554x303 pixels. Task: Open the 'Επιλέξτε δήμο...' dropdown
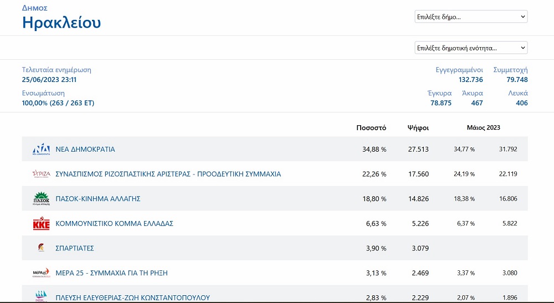(471, 17)
